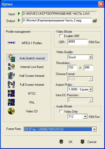Click the traffic light icon beside OK
105x149 pixels.
61,142
